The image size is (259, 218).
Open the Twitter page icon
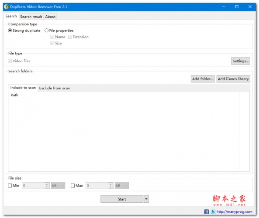[x=213, y=211]
